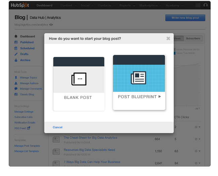The height and width of the screenshot is (176, 218).
Task: Click the Classic Blog icon
Action: click(x=16, y=94)
